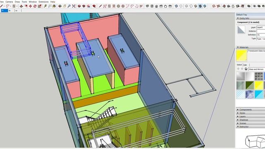Open the Shapes tool dropdown arrow
This screenshot has height=149, width=265.
click(17, 6)
